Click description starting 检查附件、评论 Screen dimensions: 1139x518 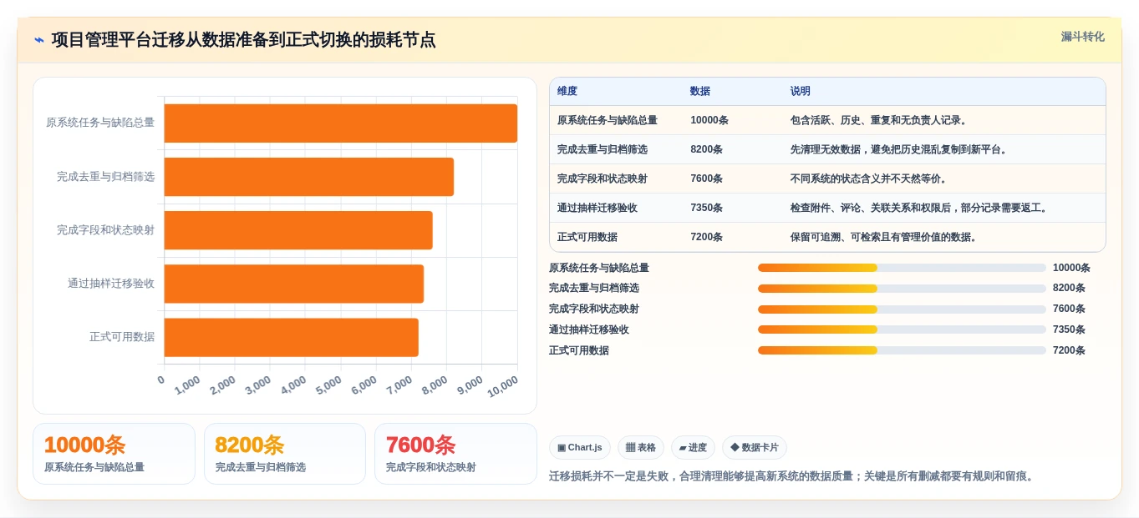click(x=921, y=208)
